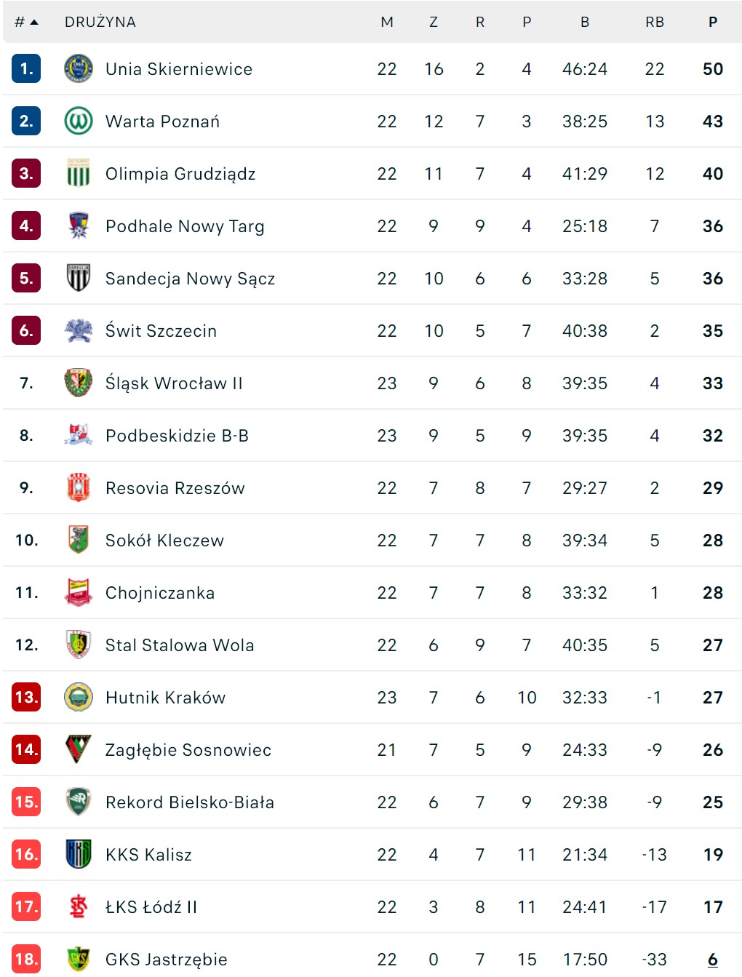This screenshot has height=977, width=742.
Task: Click the ŁKS Łódź II red logo
Action: tap(79, 906)
